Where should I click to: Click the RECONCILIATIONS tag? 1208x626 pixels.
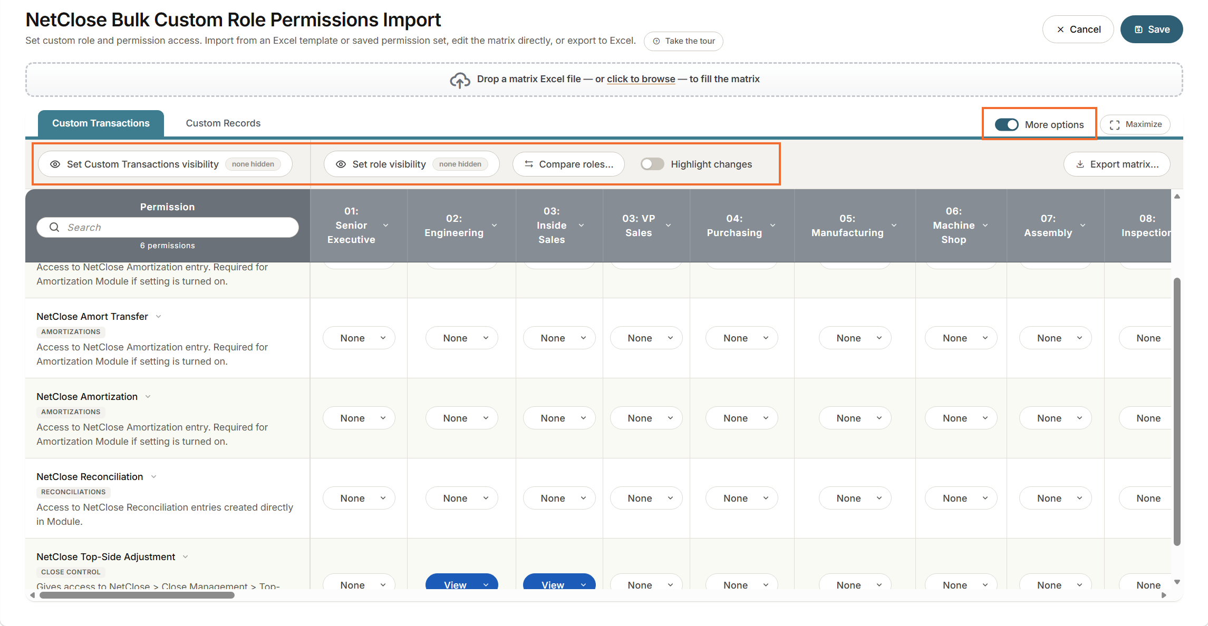coord(73,492)
